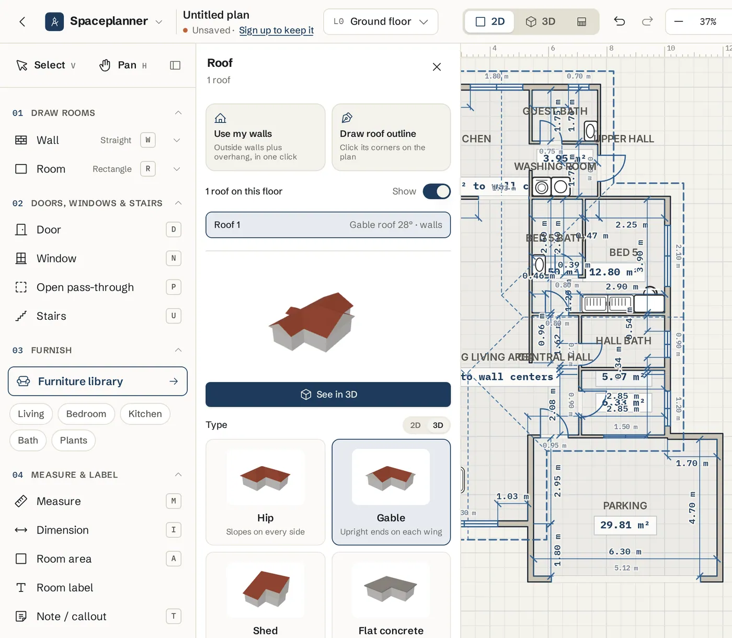Viewport: 732px width, 638px height.
Task: Set roof Type preview to 3D
Action: (438, 425)
